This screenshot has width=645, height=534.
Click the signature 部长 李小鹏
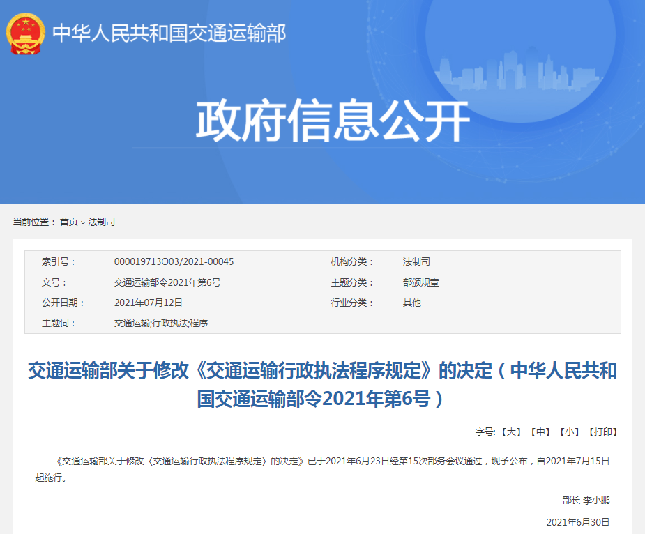tap(586, 500)
